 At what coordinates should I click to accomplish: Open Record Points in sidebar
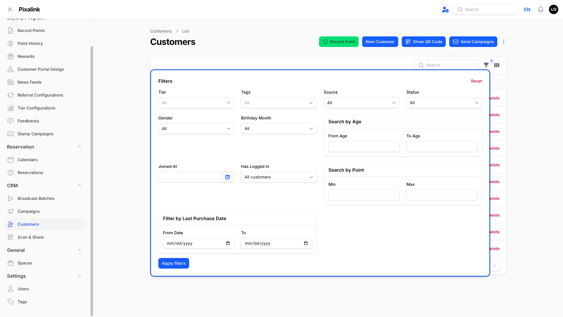[x=45, y=31]
